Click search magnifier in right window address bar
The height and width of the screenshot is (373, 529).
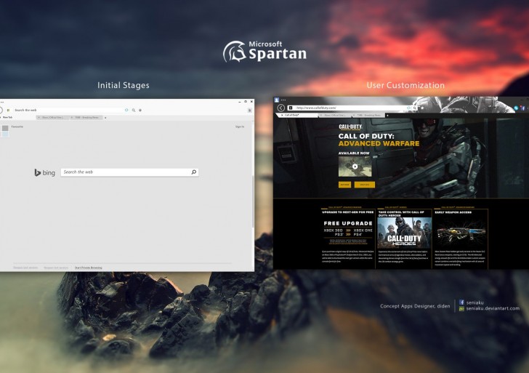click(x=415, y=108)
